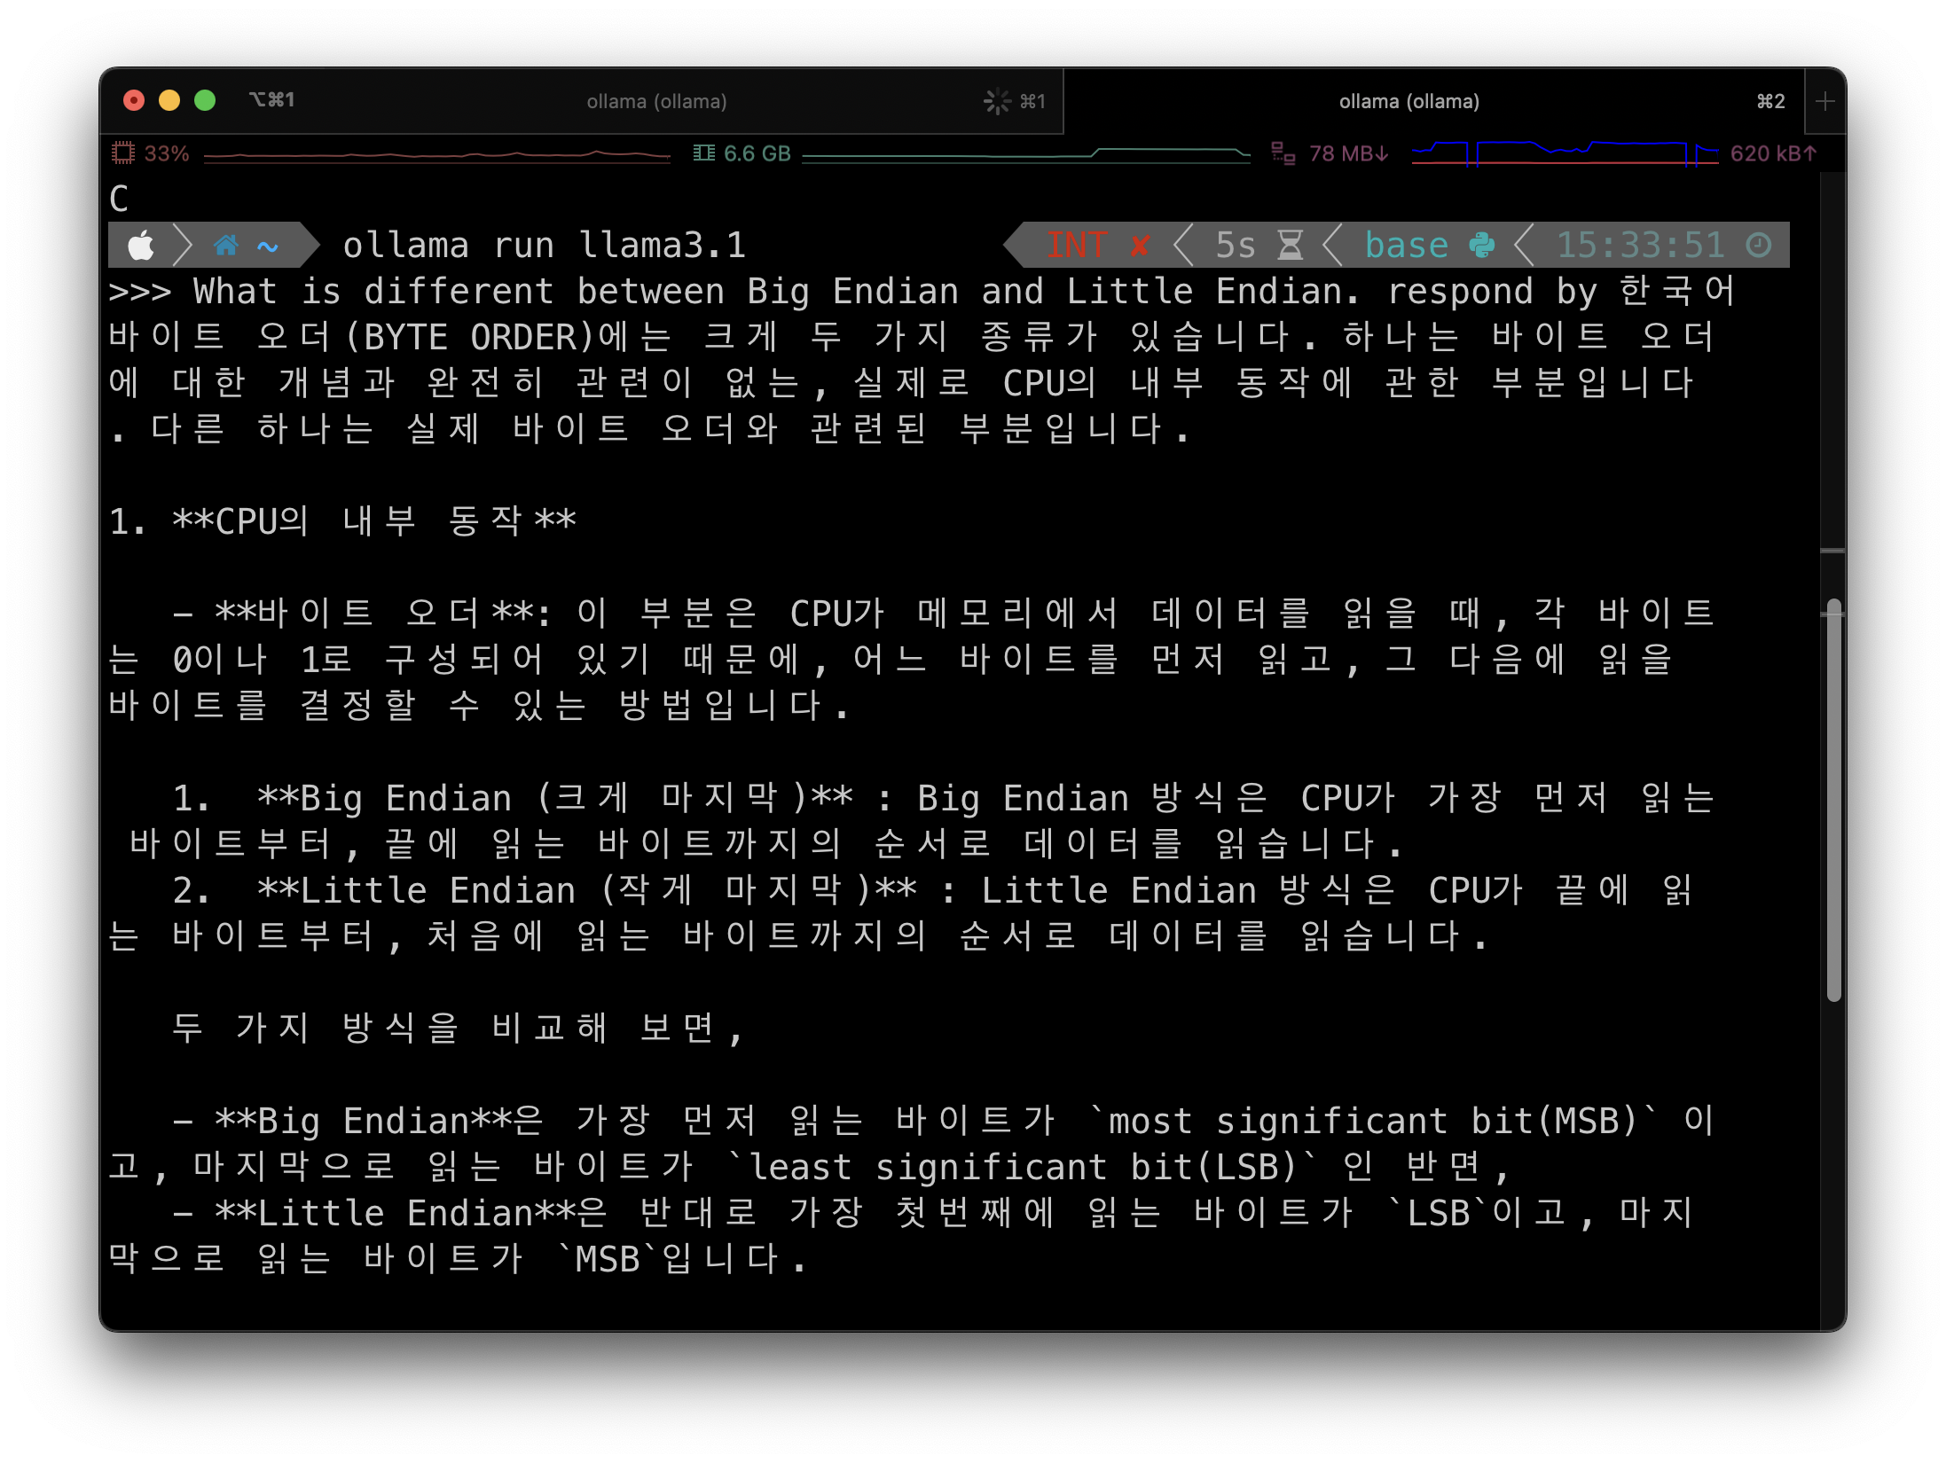
Task: Click the 620 kB upload value
Action: click(x=1773, y=153)
